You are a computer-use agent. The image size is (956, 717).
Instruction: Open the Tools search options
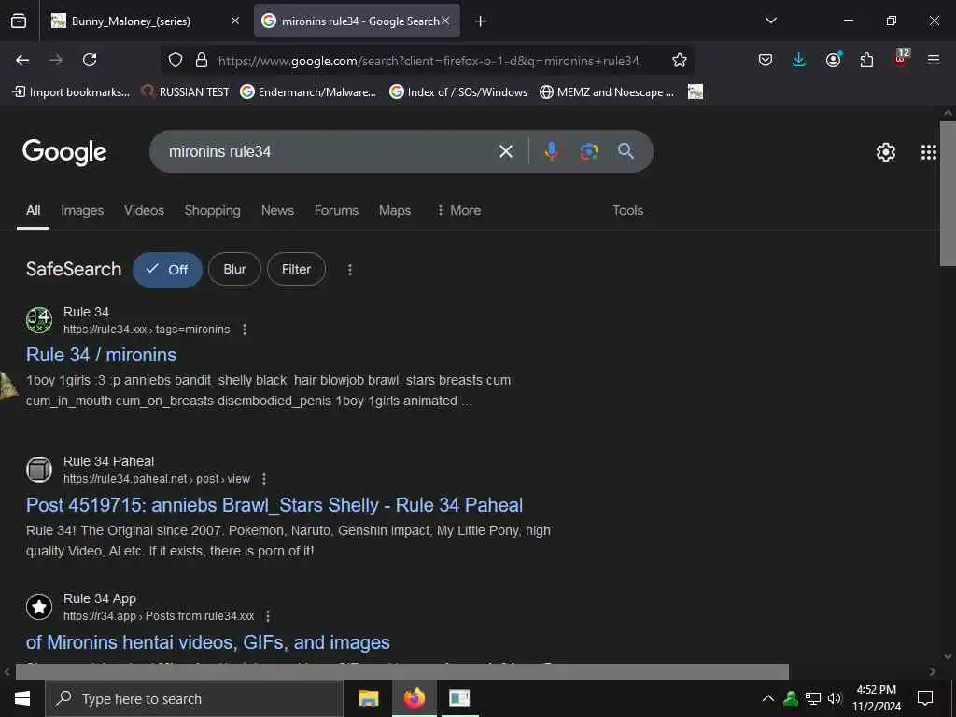point(628,210)
